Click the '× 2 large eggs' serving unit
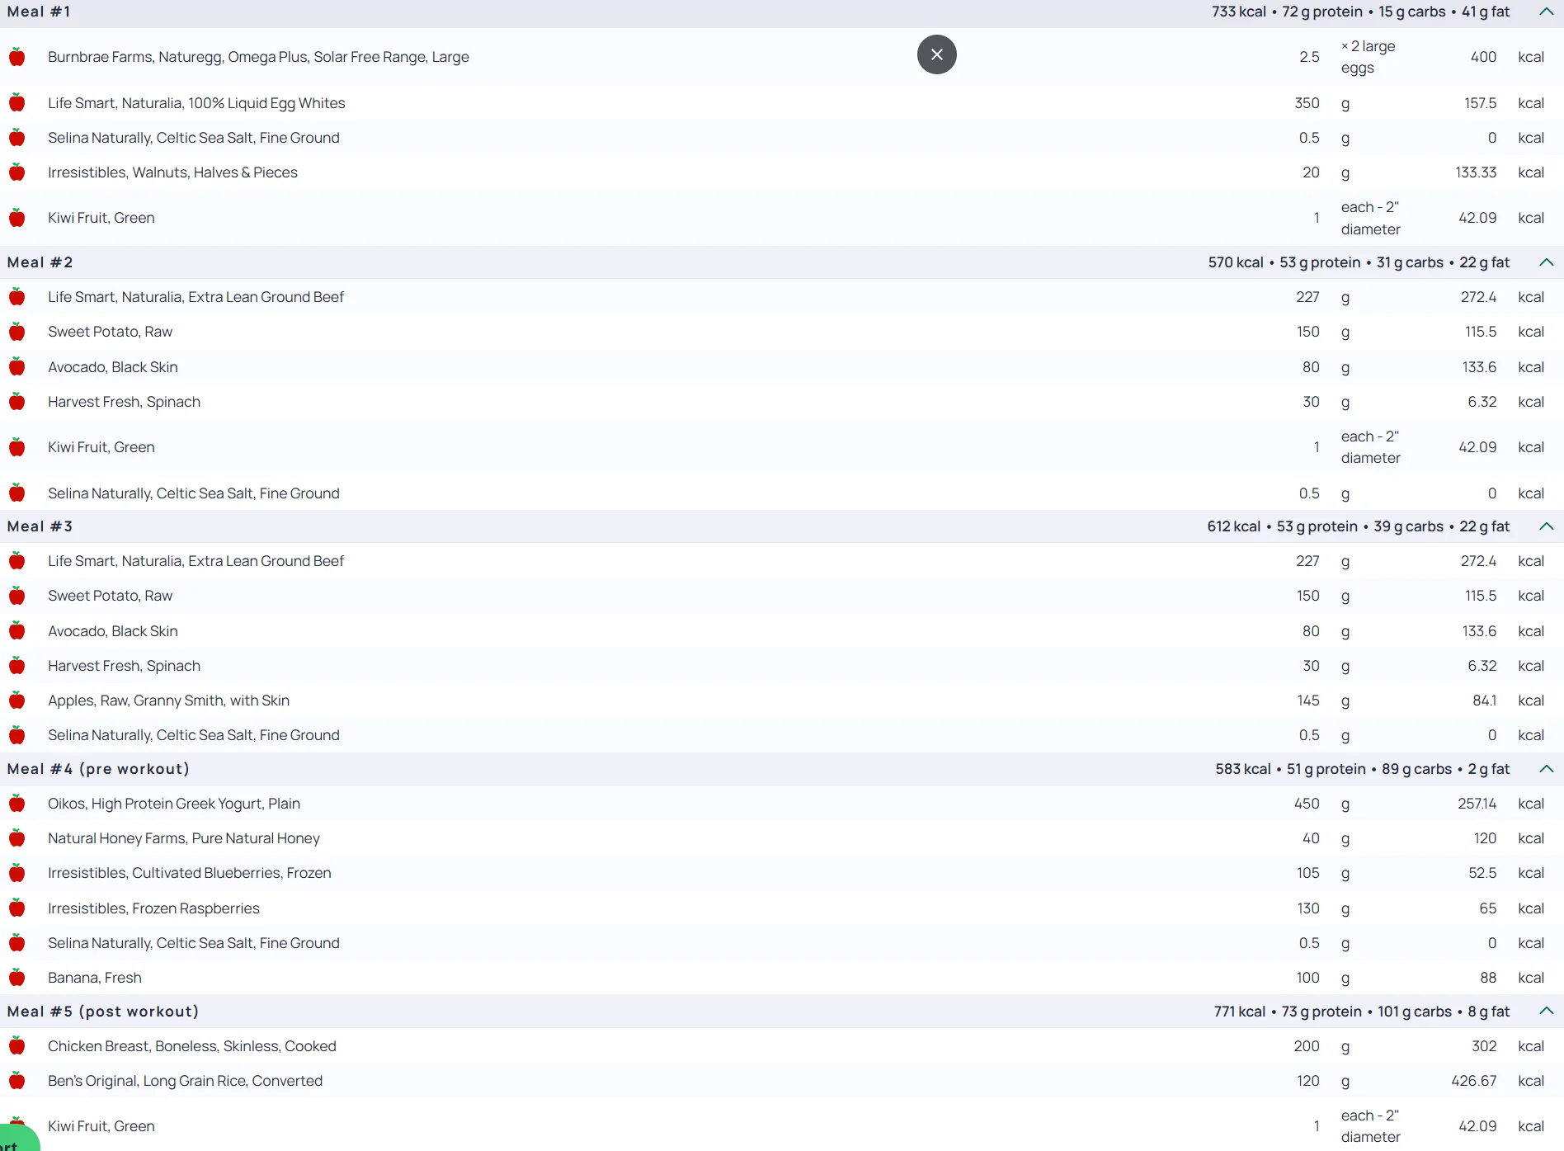This screenshot has width=1564, height=1151. pyautogui.click(x=1368, y=57)
